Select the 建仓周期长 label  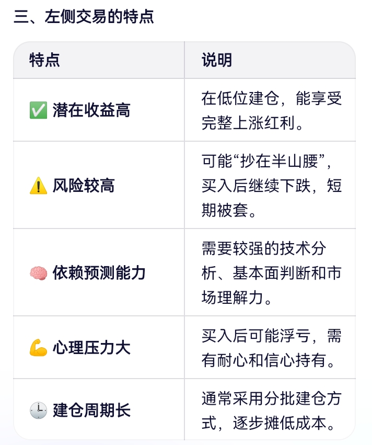click(x=91, y=410)
